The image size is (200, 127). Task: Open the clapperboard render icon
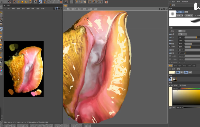(x=66, y=2)
